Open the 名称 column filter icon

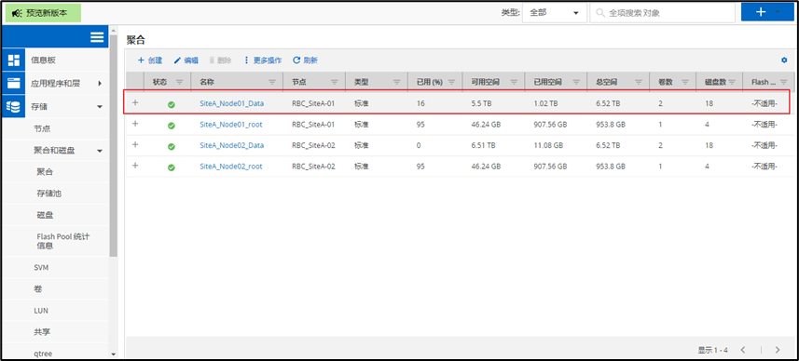[272, 82]
